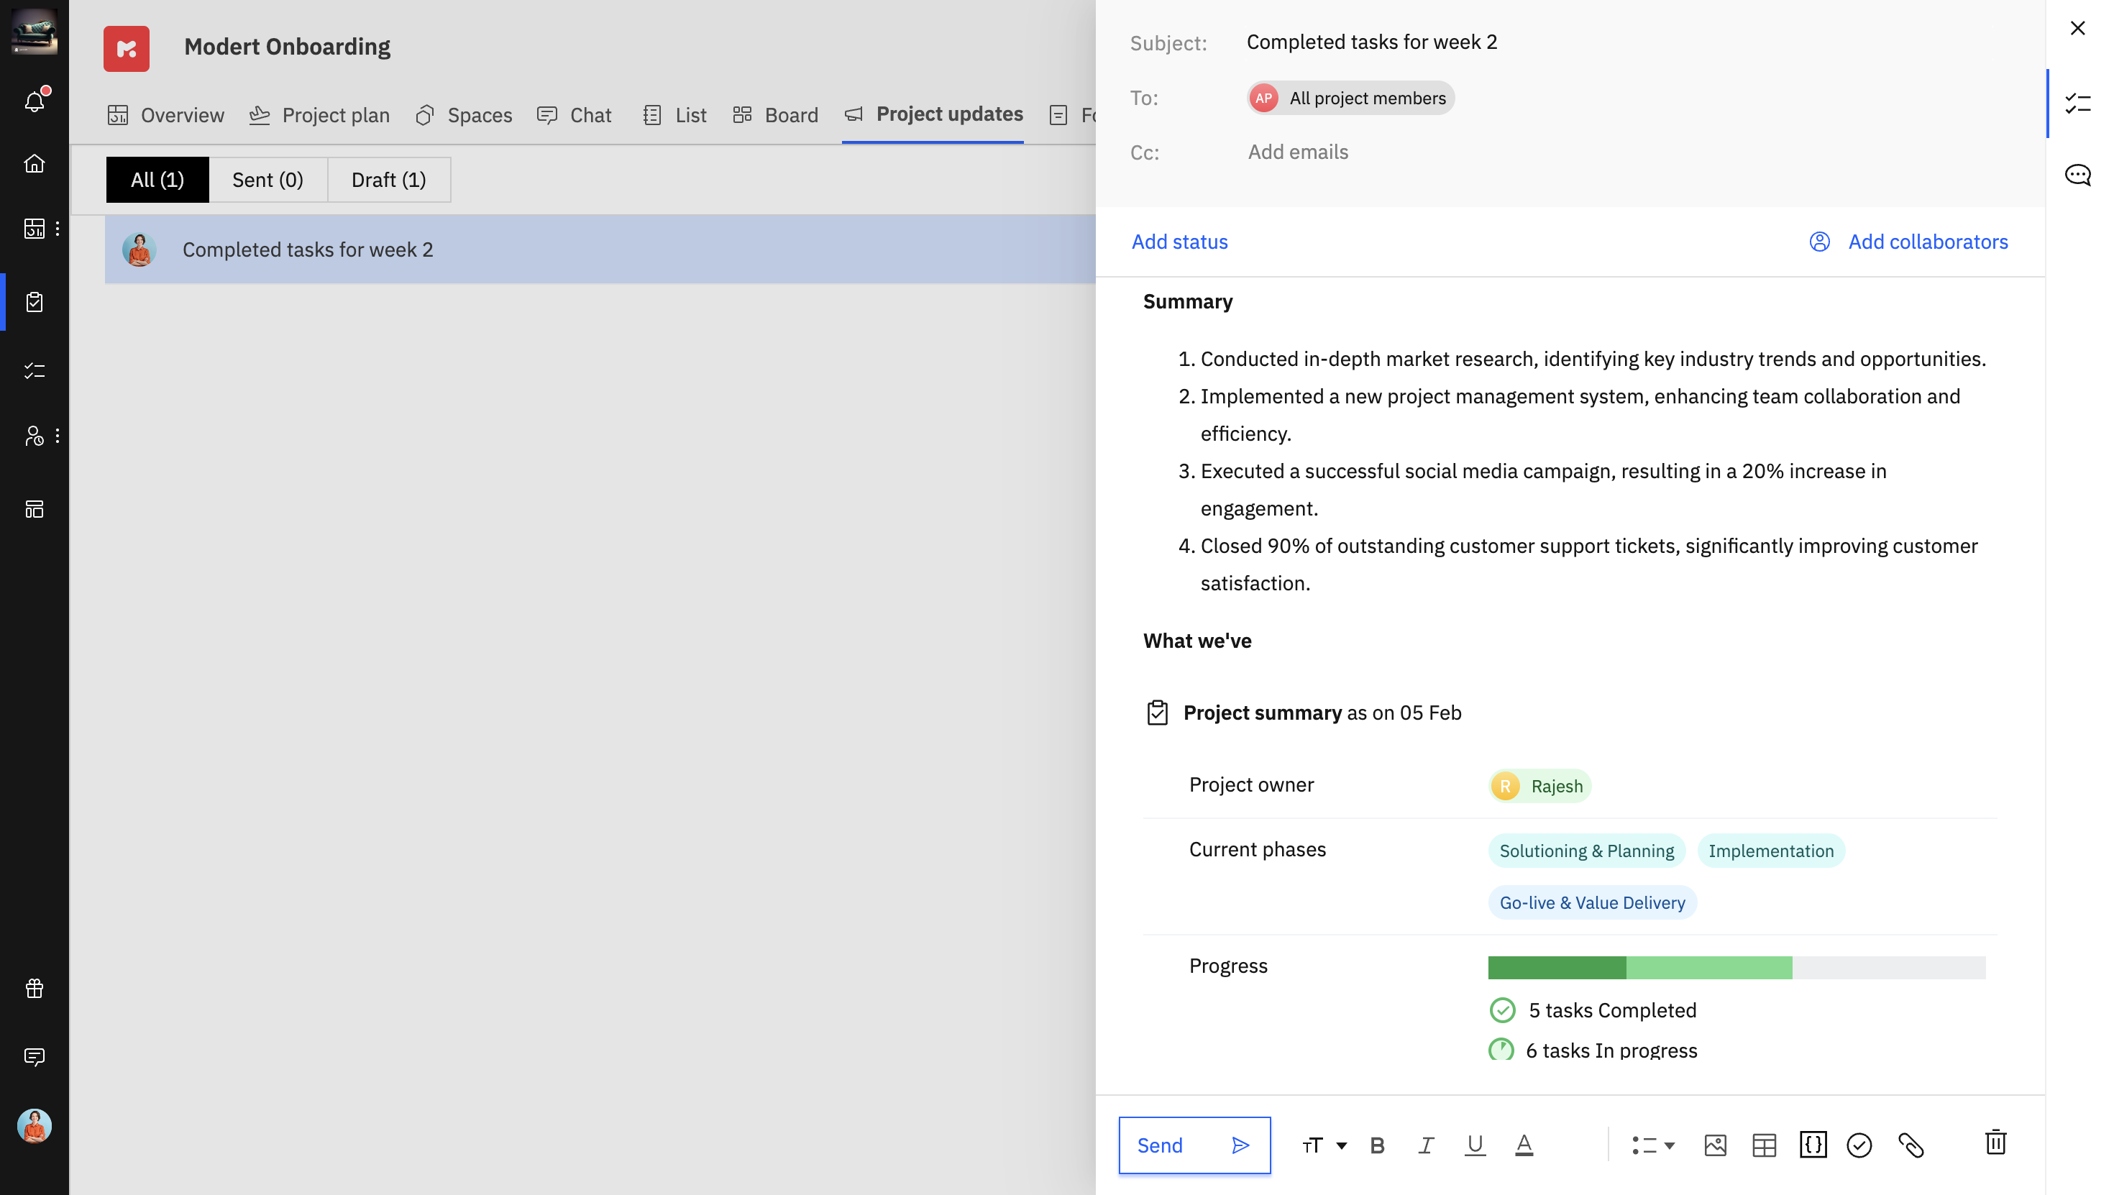Click the Add collaborators link
Image resolution: width=2114 pixels, height=1195 pixels.
(1927, 242)
